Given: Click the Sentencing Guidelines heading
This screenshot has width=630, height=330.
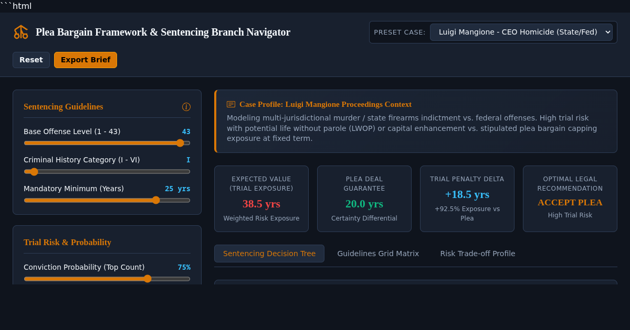Looking at the screenshot, I should (64, 107).
